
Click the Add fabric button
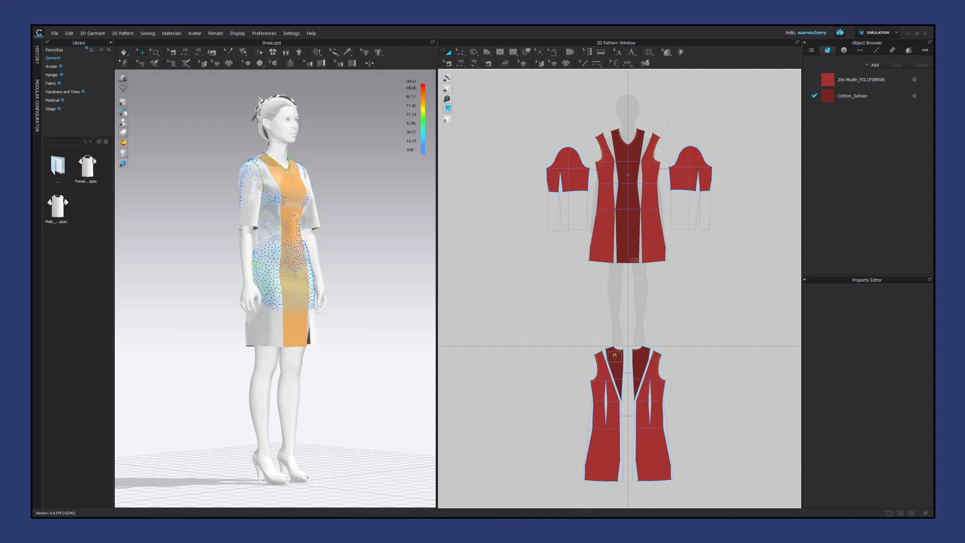[x=872, y=65]
